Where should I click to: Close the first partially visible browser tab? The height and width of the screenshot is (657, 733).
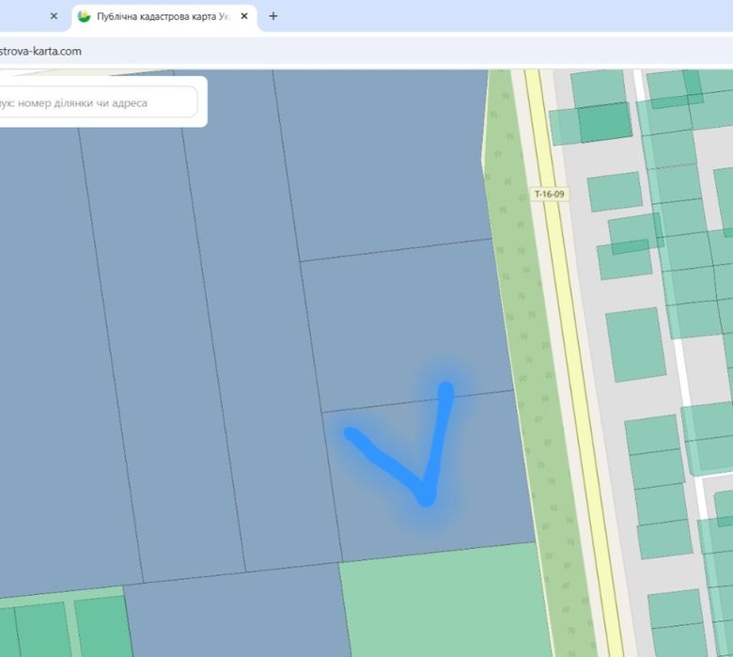pos(54,16)
